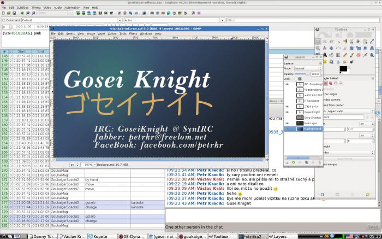Hide the Gosei Knight text layer

pyautogui.click(x=287, y=112)
